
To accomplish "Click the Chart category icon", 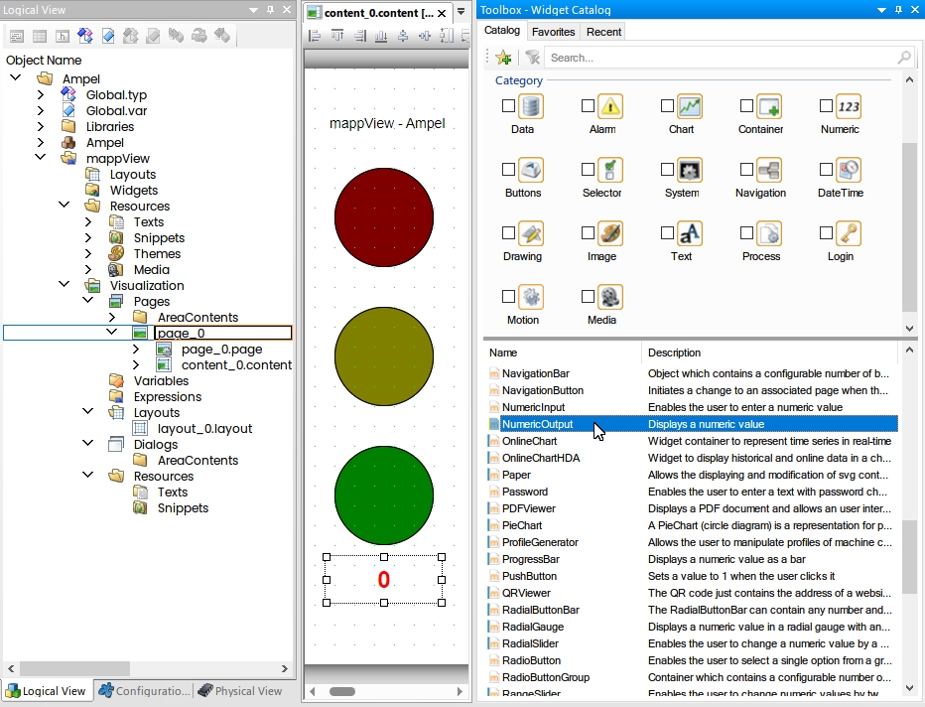I will tap(689, 107).
